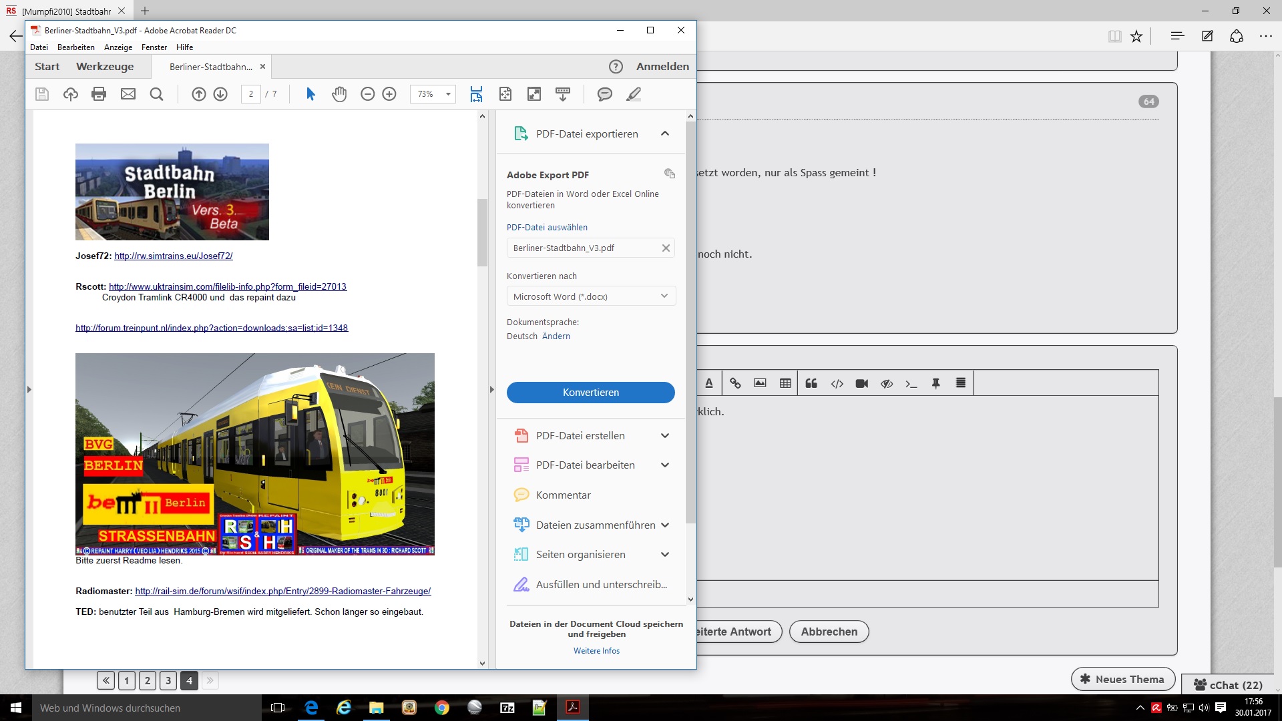Add a comment with speech bubble icon

coord(605,94)
